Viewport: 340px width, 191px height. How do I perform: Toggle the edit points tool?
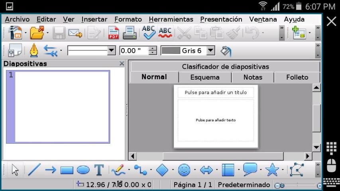pyautogui.click(x=297, y=170)
